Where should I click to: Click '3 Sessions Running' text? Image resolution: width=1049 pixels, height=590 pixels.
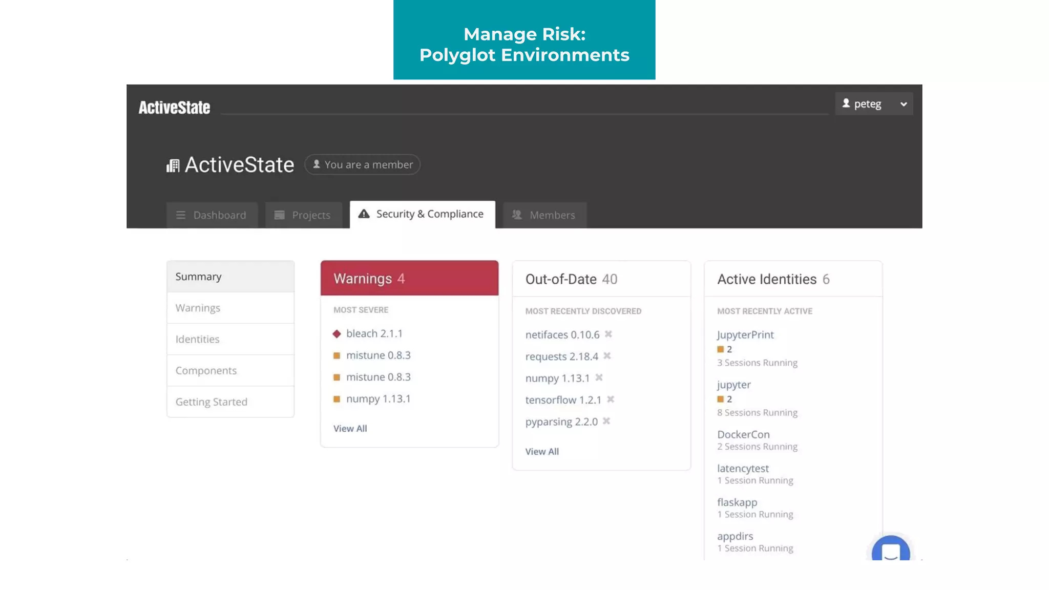pyautogui.click(x=757, y=363)
